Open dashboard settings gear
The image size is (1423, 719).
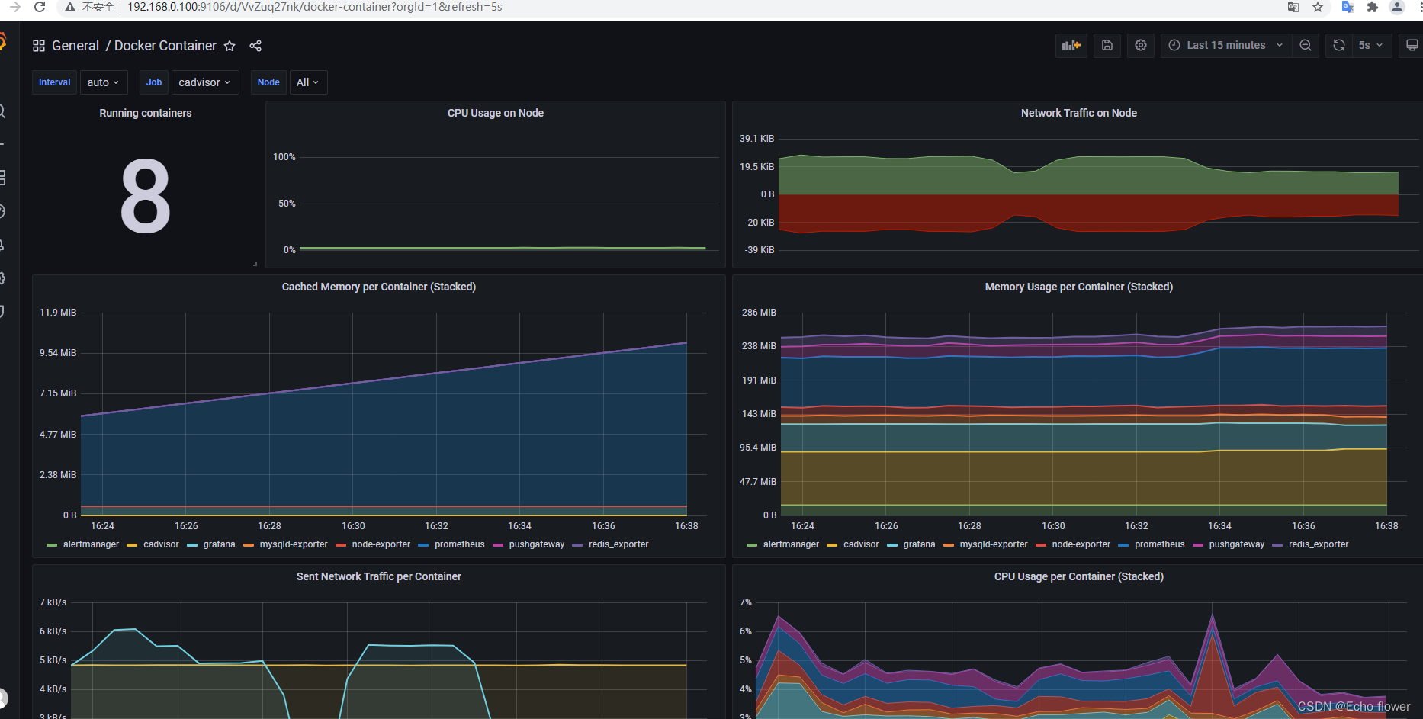click(1141, 46)
